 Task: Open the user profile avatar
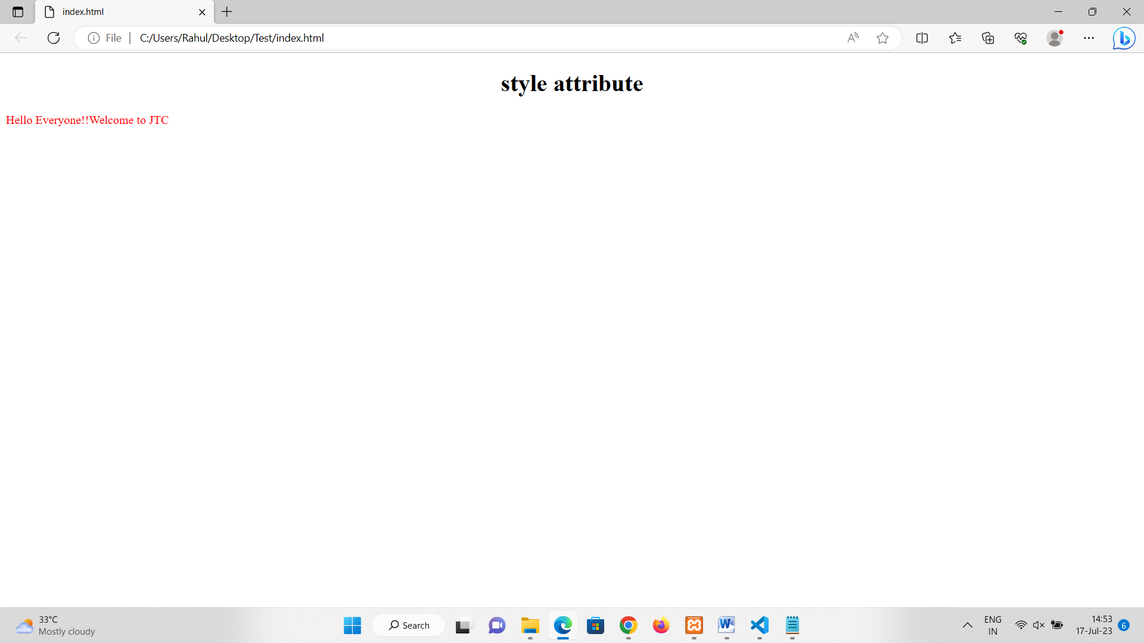pyautogui.click(x=1055, y=38)
